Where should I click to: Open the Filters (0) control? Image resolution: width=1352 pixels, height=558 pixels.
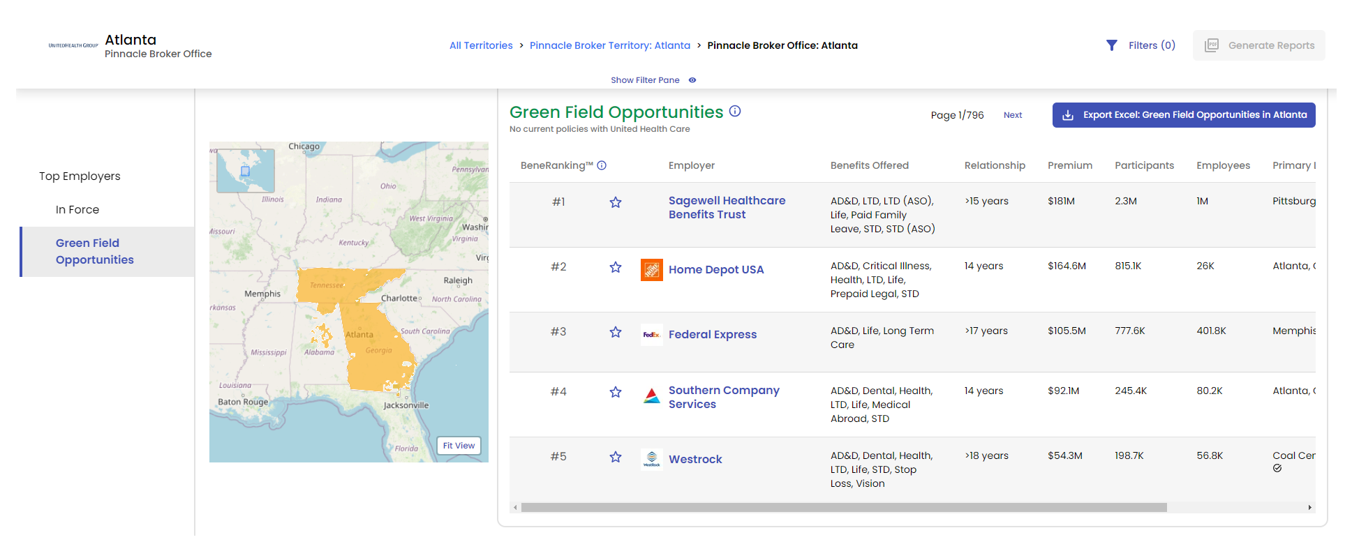(x=1141, y=45)
